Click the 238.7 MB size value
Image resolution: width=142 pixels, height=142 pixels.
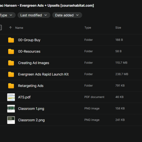tap(122, 74)
